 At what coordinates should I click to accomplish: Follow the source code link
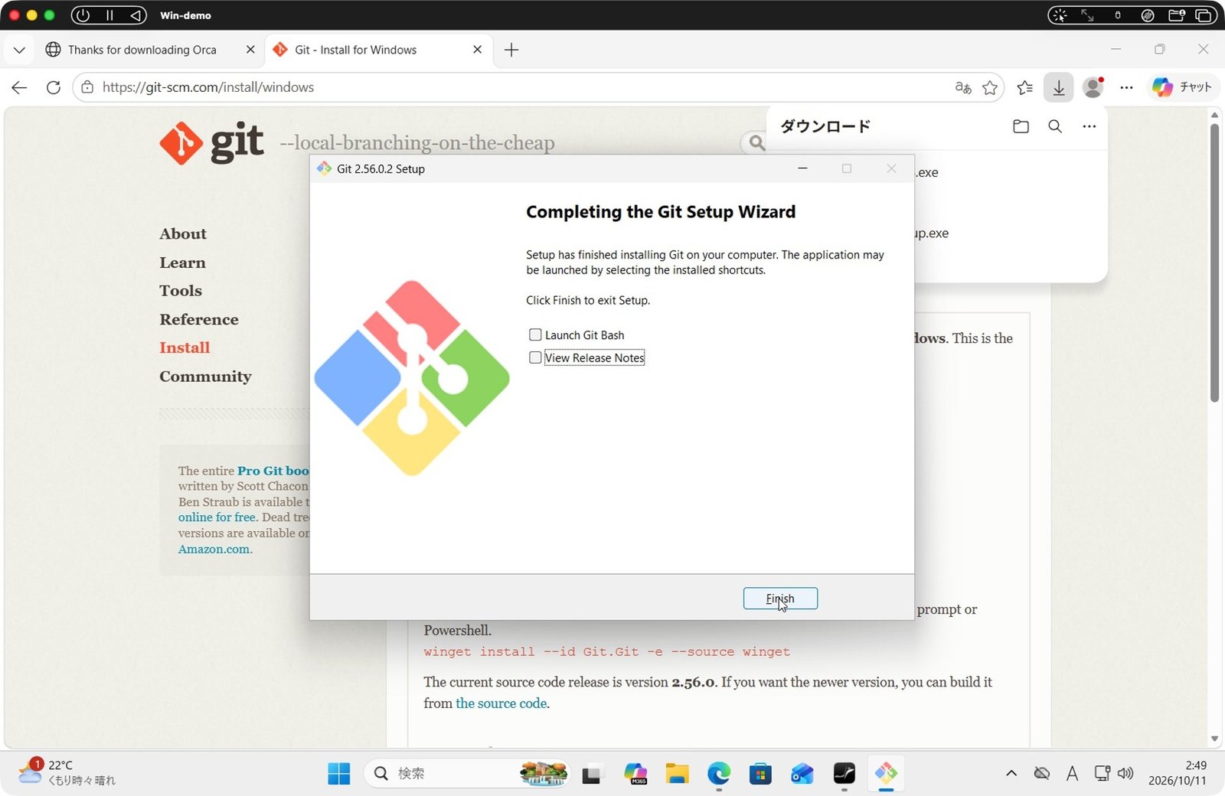click(501, 703)
